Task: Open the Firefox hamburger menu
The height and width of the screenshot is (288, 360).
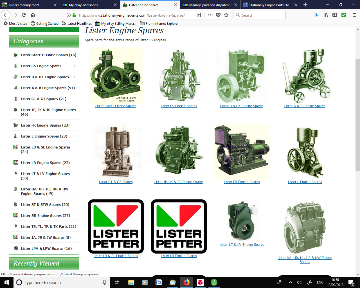Action: 355,15
